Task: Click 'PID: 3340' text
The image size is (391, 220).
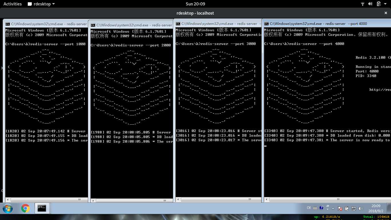Action: click(366, 76)
